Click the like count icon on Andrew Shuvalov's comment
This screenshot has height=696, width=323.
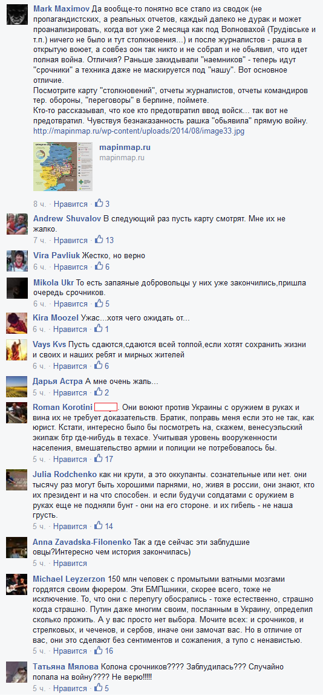click(x=99, y=240)
